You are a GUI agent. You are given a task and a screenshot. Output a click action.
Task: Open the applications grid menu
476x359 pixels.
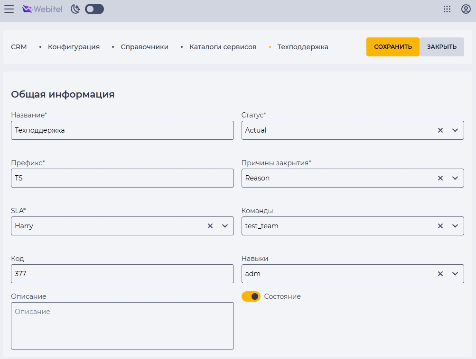coord(447,9)
